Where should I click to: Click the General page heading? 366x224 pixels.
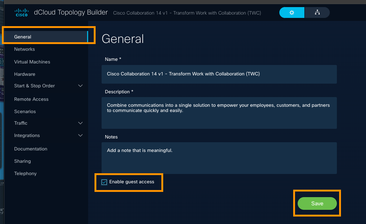123,39
